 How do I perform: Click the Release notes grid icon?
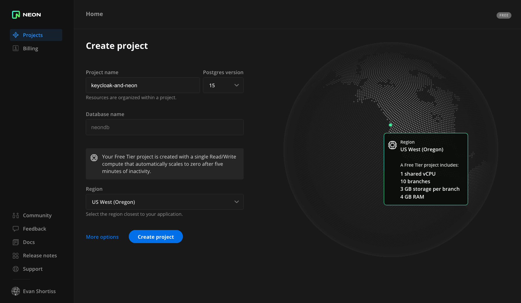click(x=16, y=256)
